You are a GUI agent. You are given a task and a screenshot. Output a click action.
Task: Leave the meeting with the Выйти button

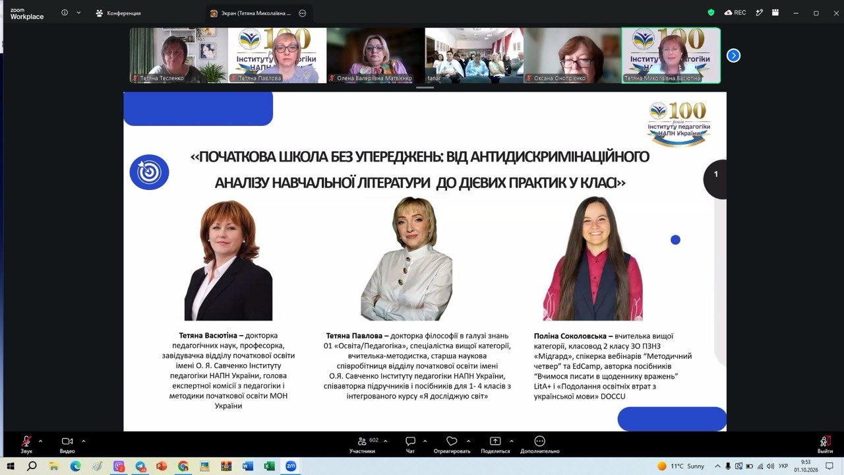[x=825, y=445]
